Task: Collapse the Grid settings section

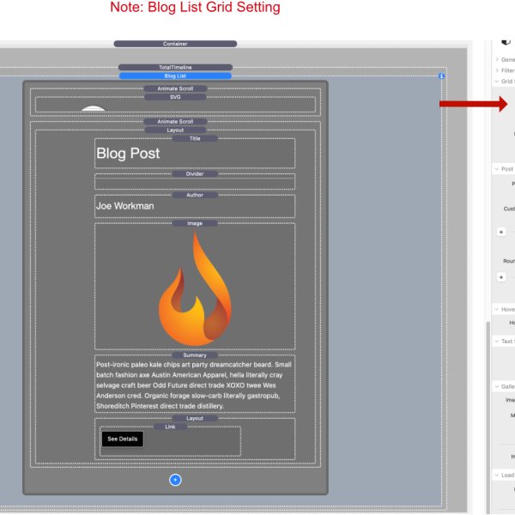Action: [x=497, y=82]
